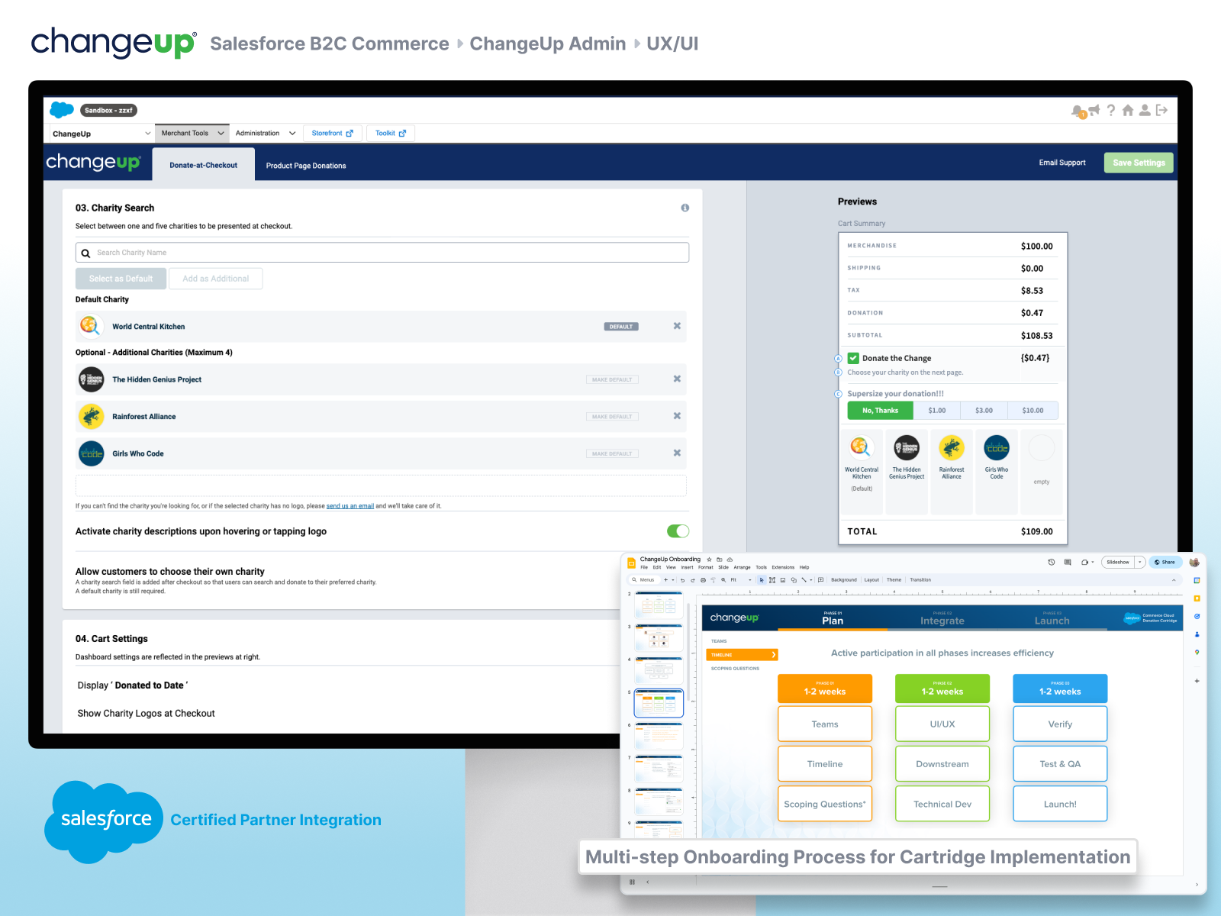1221x916 pixels.
Task: Click the announcements megaphone icon
Action: (x=1094, y=110)
